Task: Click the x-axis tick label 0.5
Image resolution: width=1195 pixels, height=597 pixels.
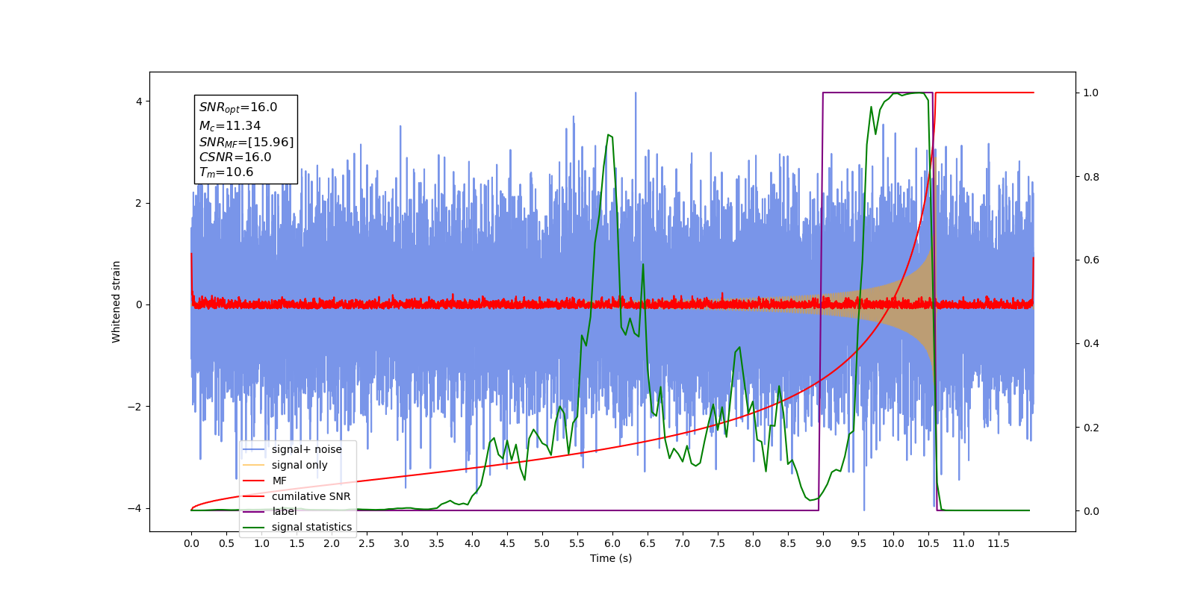Action: [x=226, y=543]
